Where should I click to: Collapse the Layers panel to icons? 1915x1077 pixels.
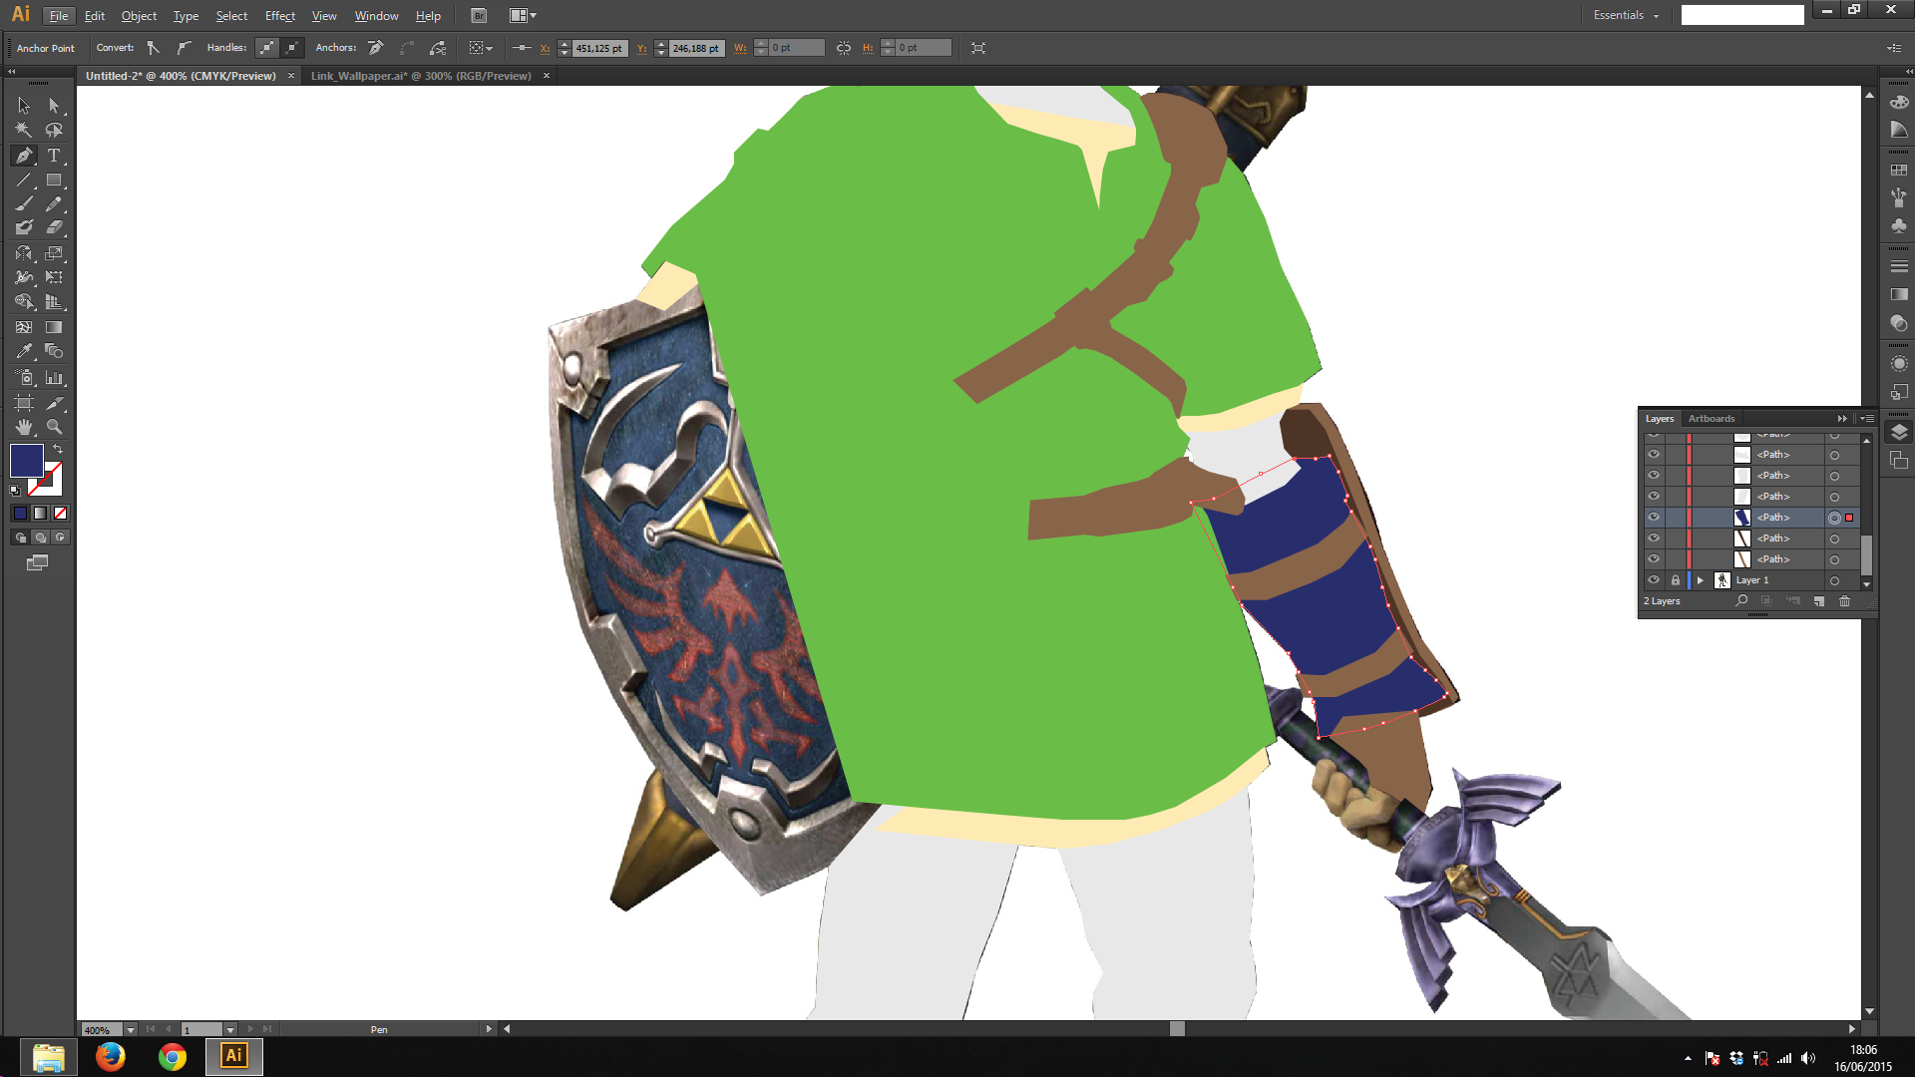[x=1842, y=419]
